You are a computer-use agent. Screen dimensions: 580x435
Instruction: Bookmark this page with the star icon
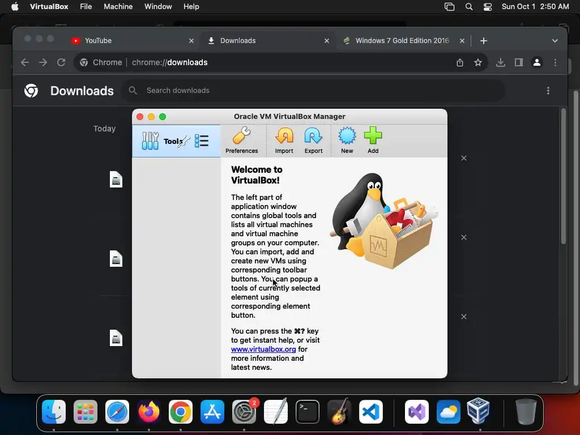[478, 62]
